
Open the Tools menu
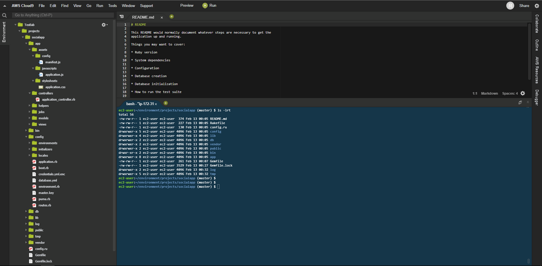click(x=112, y=6)
